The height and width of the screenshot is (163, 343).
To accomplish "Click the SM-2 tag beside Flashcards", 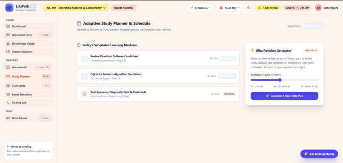I will click(47, 86).
